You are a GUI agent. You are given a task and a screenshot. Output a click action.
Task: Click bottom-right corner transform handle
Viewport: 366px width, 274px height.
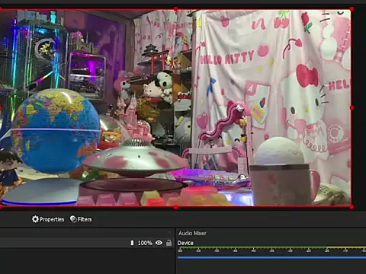click(x=352, y=207)
